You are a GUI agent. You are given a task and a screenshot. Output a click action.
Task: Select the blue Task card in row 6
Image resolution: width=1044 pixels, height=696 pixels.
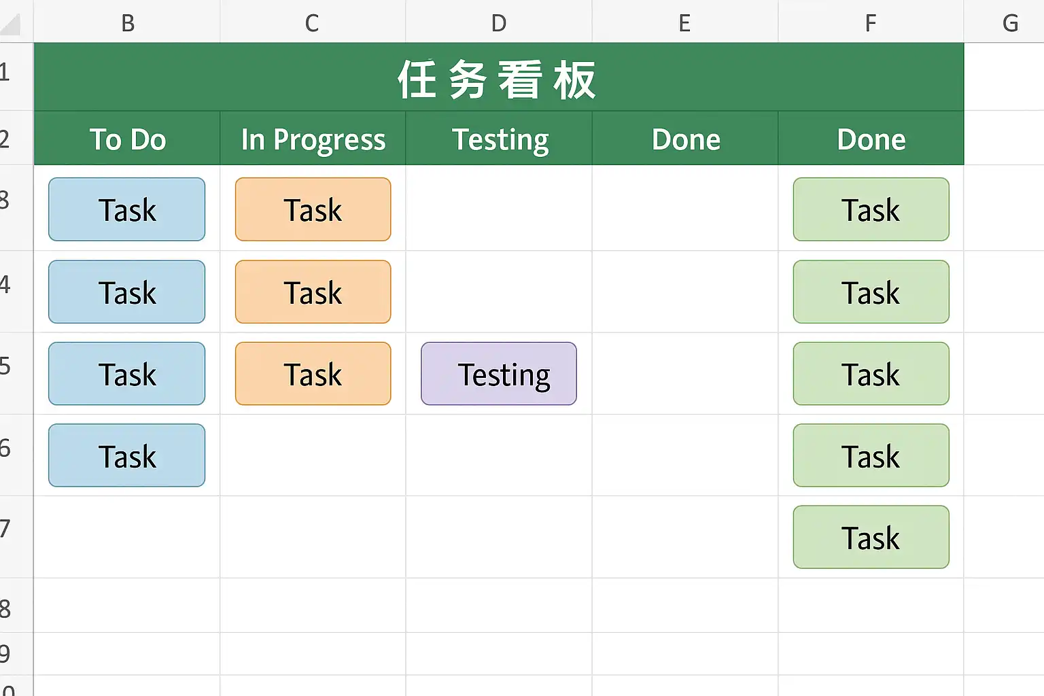(x=127, y=455)
